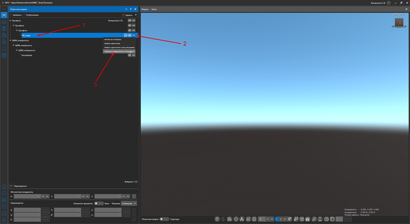
Task: Toggle visibility of the TerrainNode row
Action: click(x=129, y=55)
